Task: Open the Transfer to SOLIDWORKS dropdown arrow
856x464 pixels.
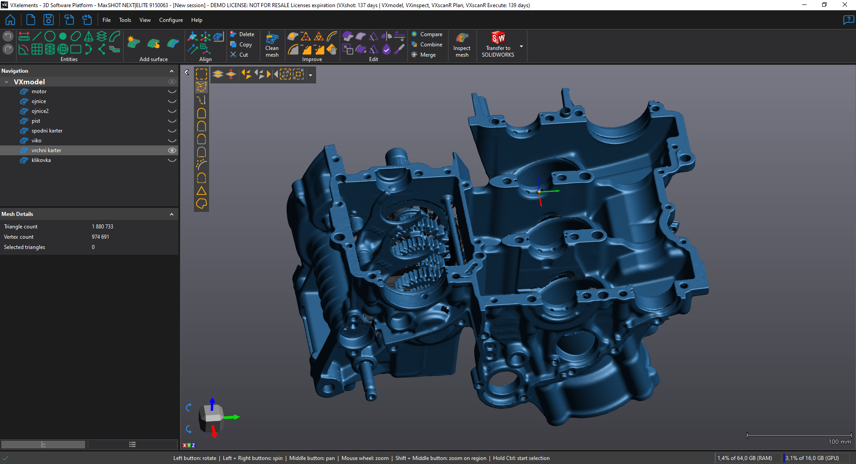Action: pyautogui.click(x=521, y=46)
